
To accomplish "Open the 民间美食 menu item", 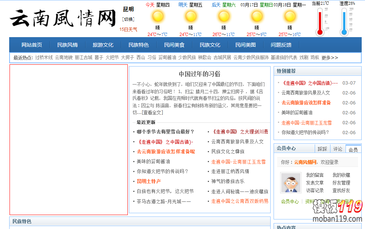I will (x=174, y=45).
